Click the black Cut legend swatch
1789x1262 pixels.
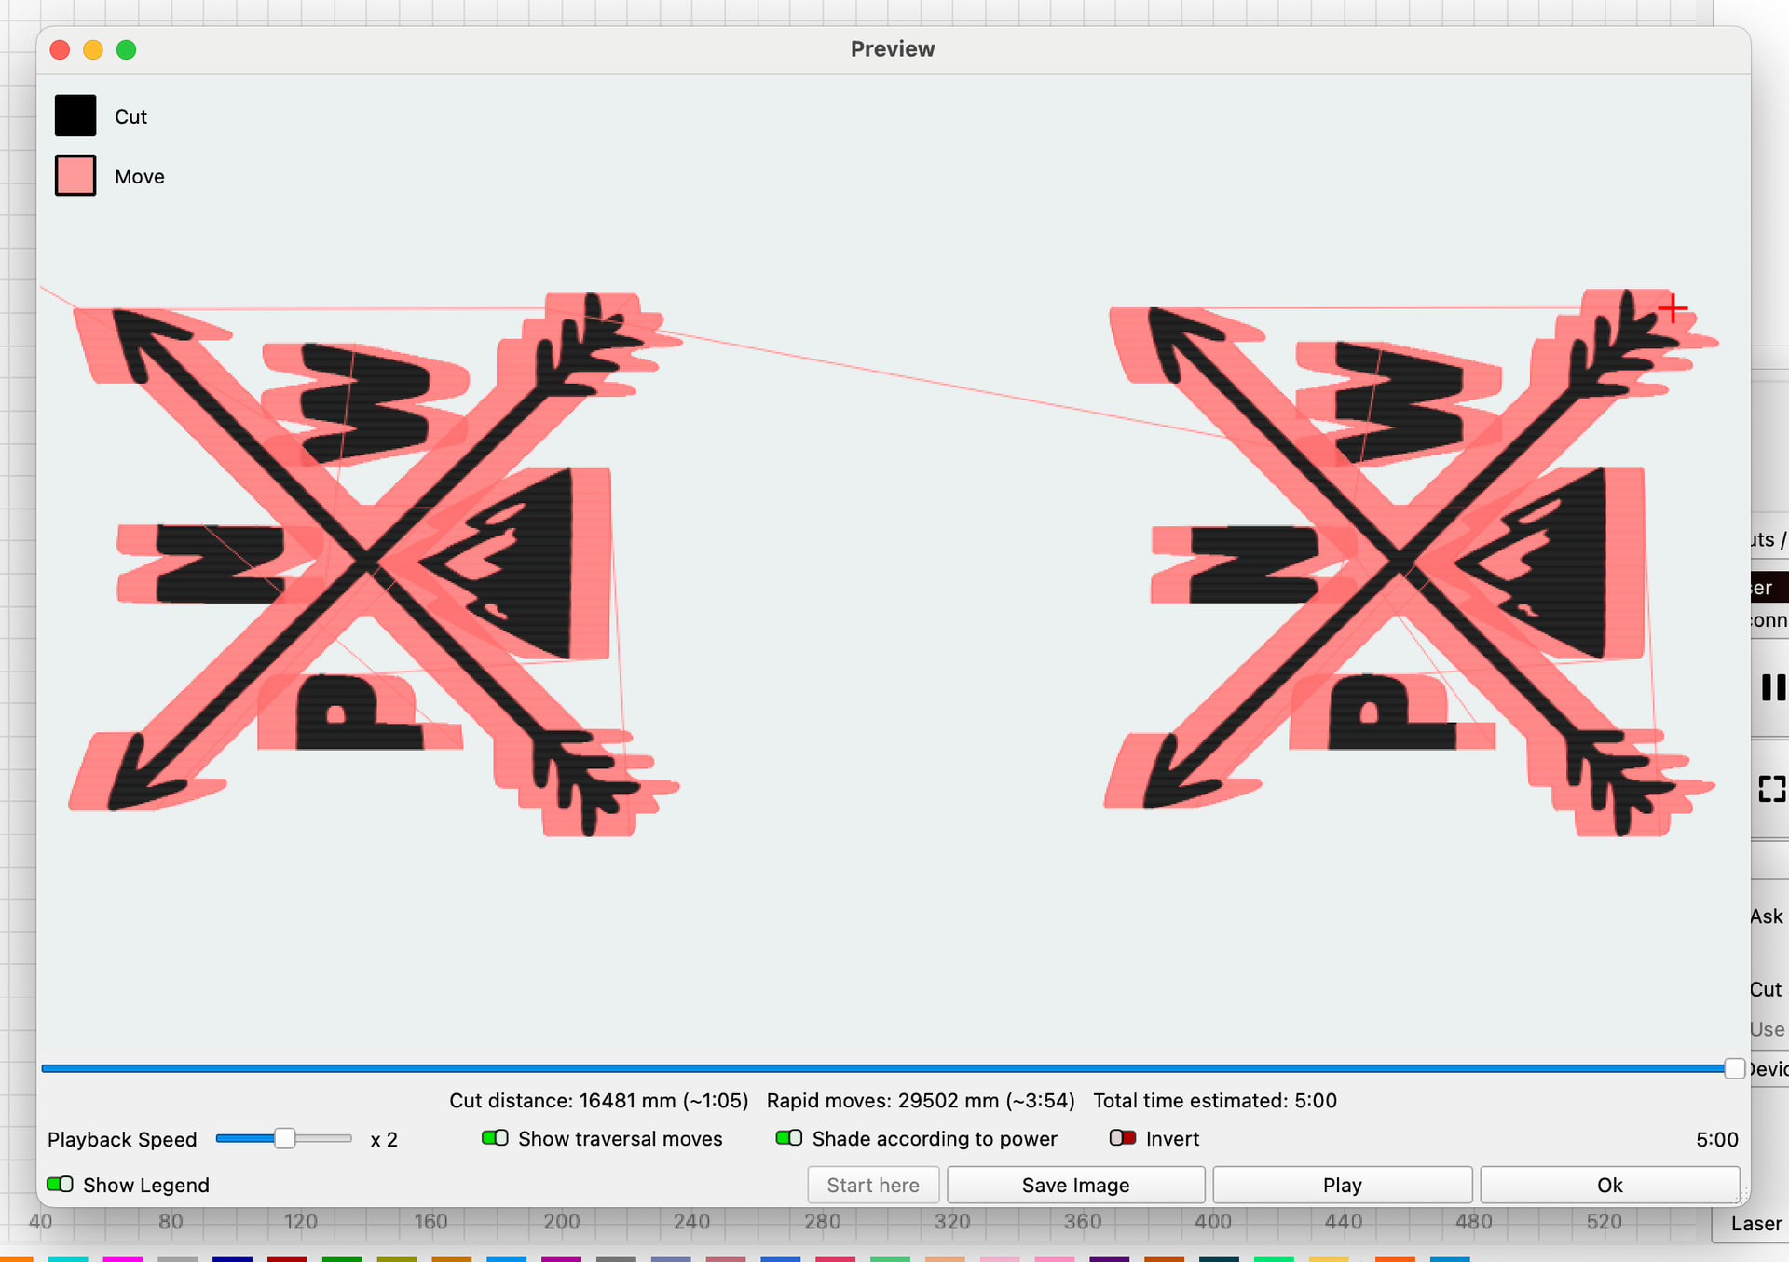tap(75, 116)
